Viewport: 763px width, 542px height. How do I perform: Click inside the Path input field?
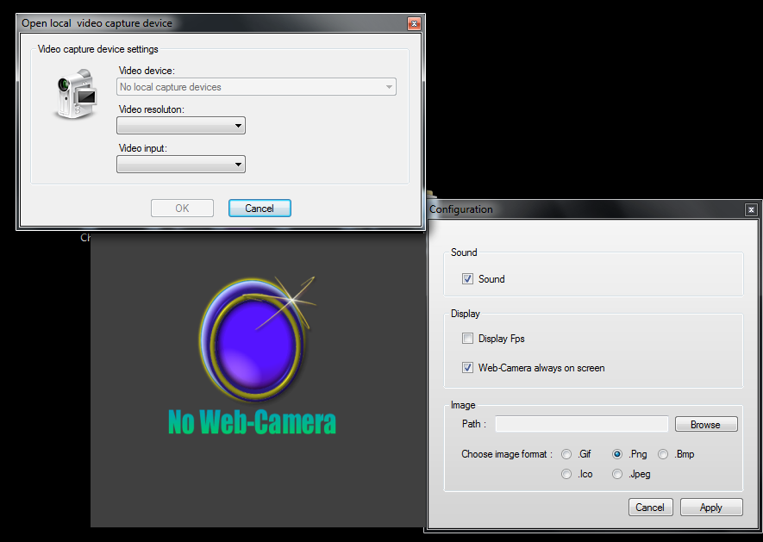[581, 424]
